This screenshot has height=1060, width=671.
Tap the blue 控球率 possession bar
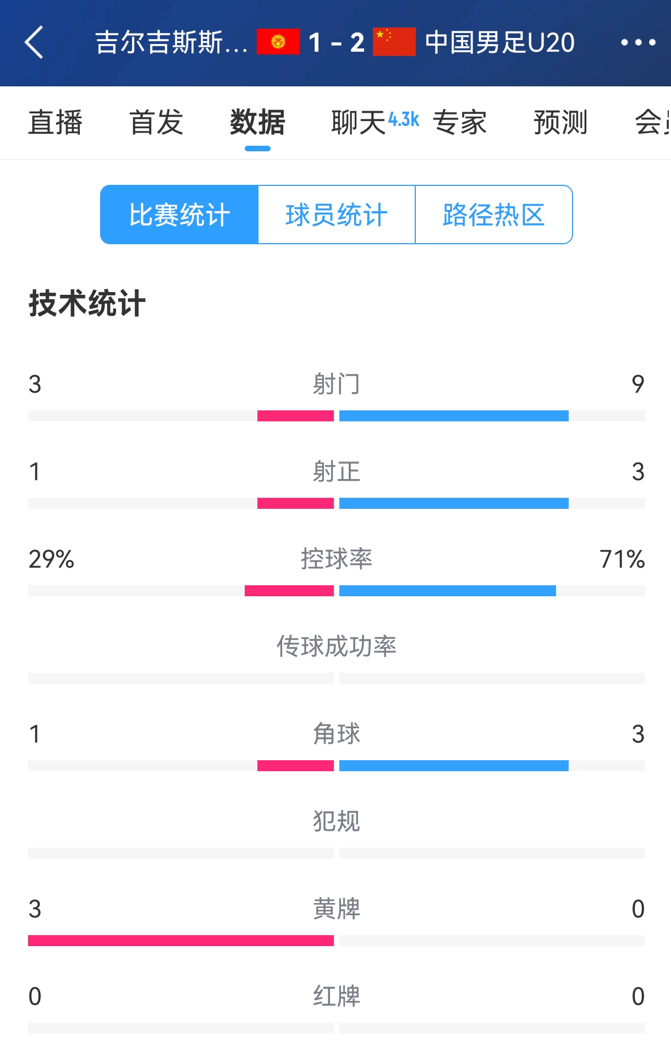pos(448,591)
